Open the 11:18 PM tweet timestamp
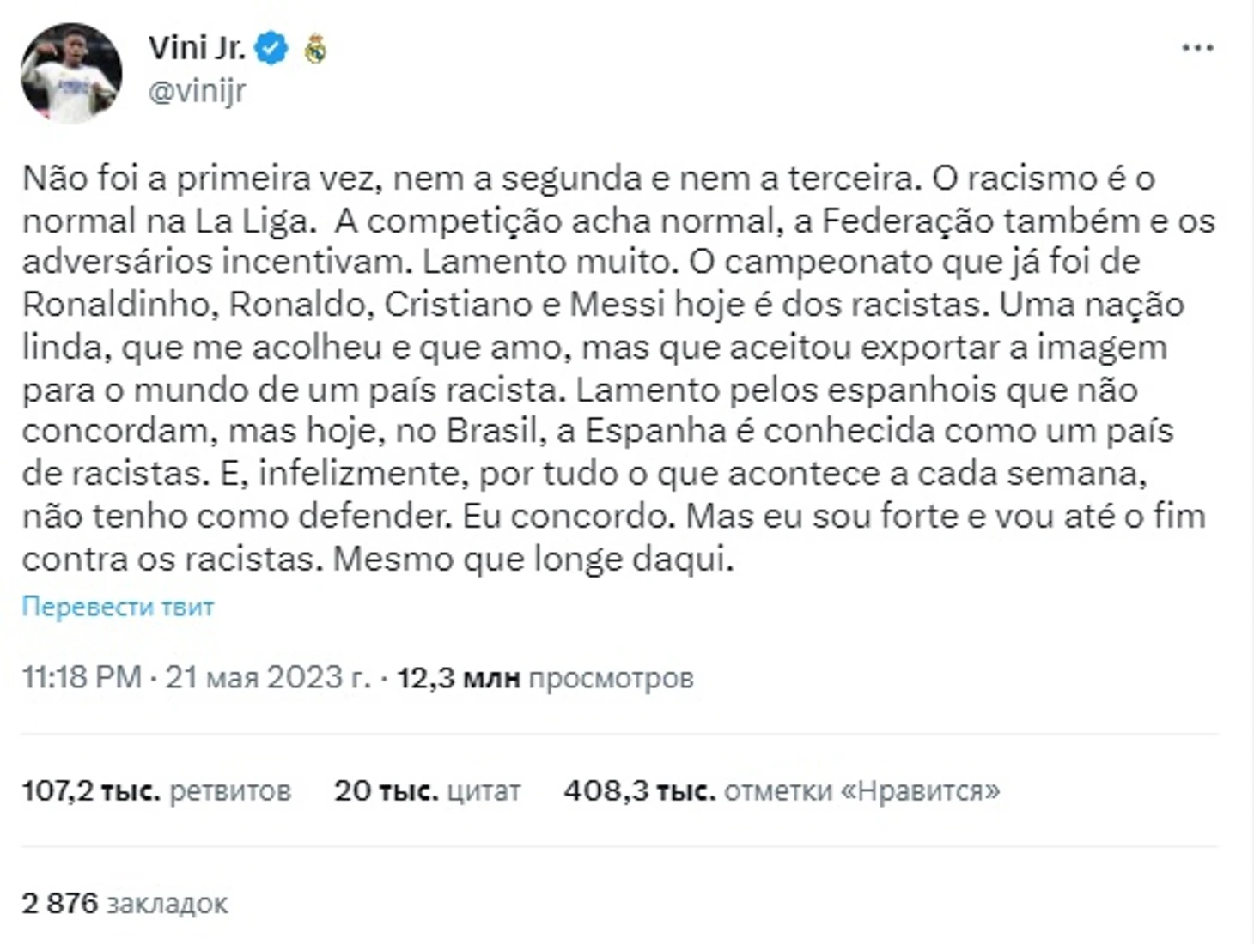 [x=82, y=677]
